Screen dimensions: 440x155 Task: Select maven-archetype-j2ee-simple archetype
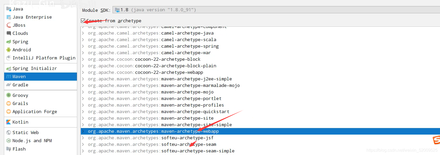tap(160, 79)
